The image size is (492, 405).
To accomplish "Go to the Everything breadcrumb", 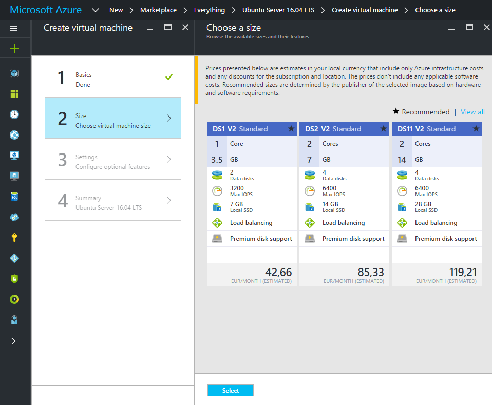I will coord(210,10).
